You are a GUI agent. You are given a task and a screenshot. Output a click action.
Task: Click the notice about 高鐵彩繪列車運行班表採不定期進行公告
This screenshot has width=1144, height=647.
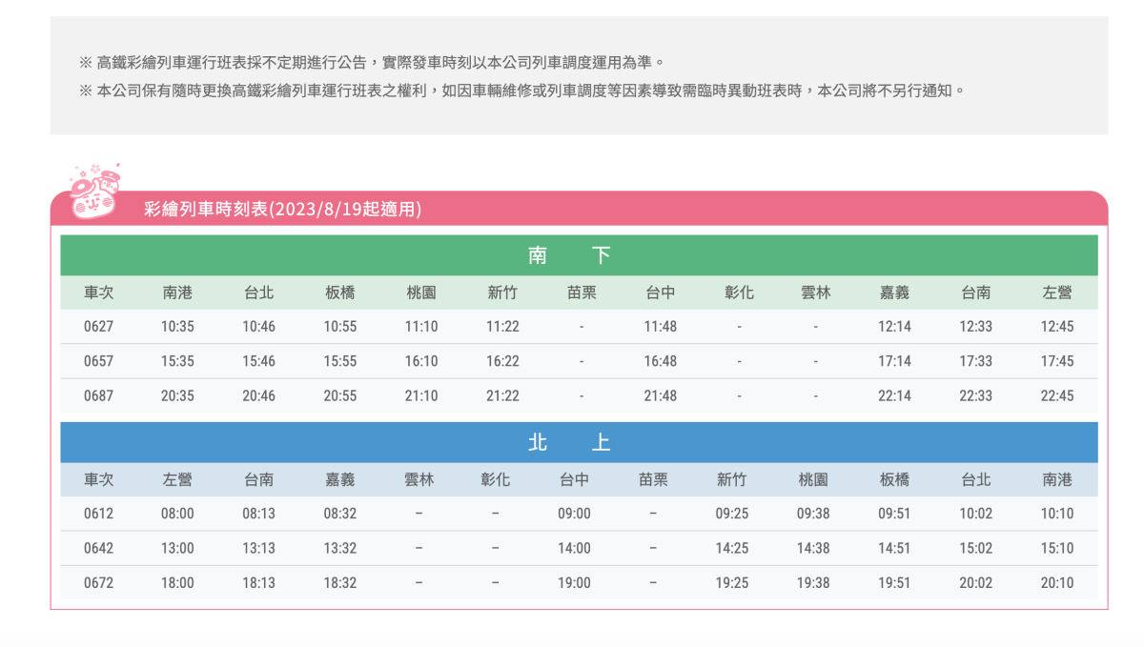[x=371, y=63]
